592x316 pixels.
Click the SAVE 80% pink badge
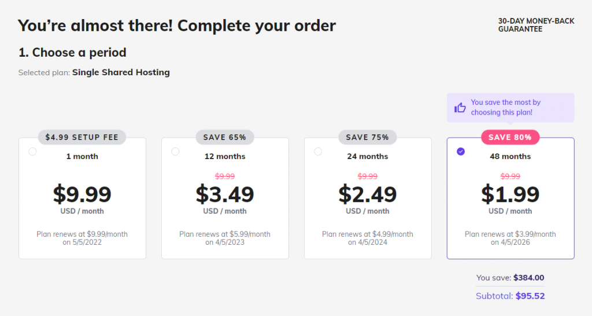coord(510,137)
